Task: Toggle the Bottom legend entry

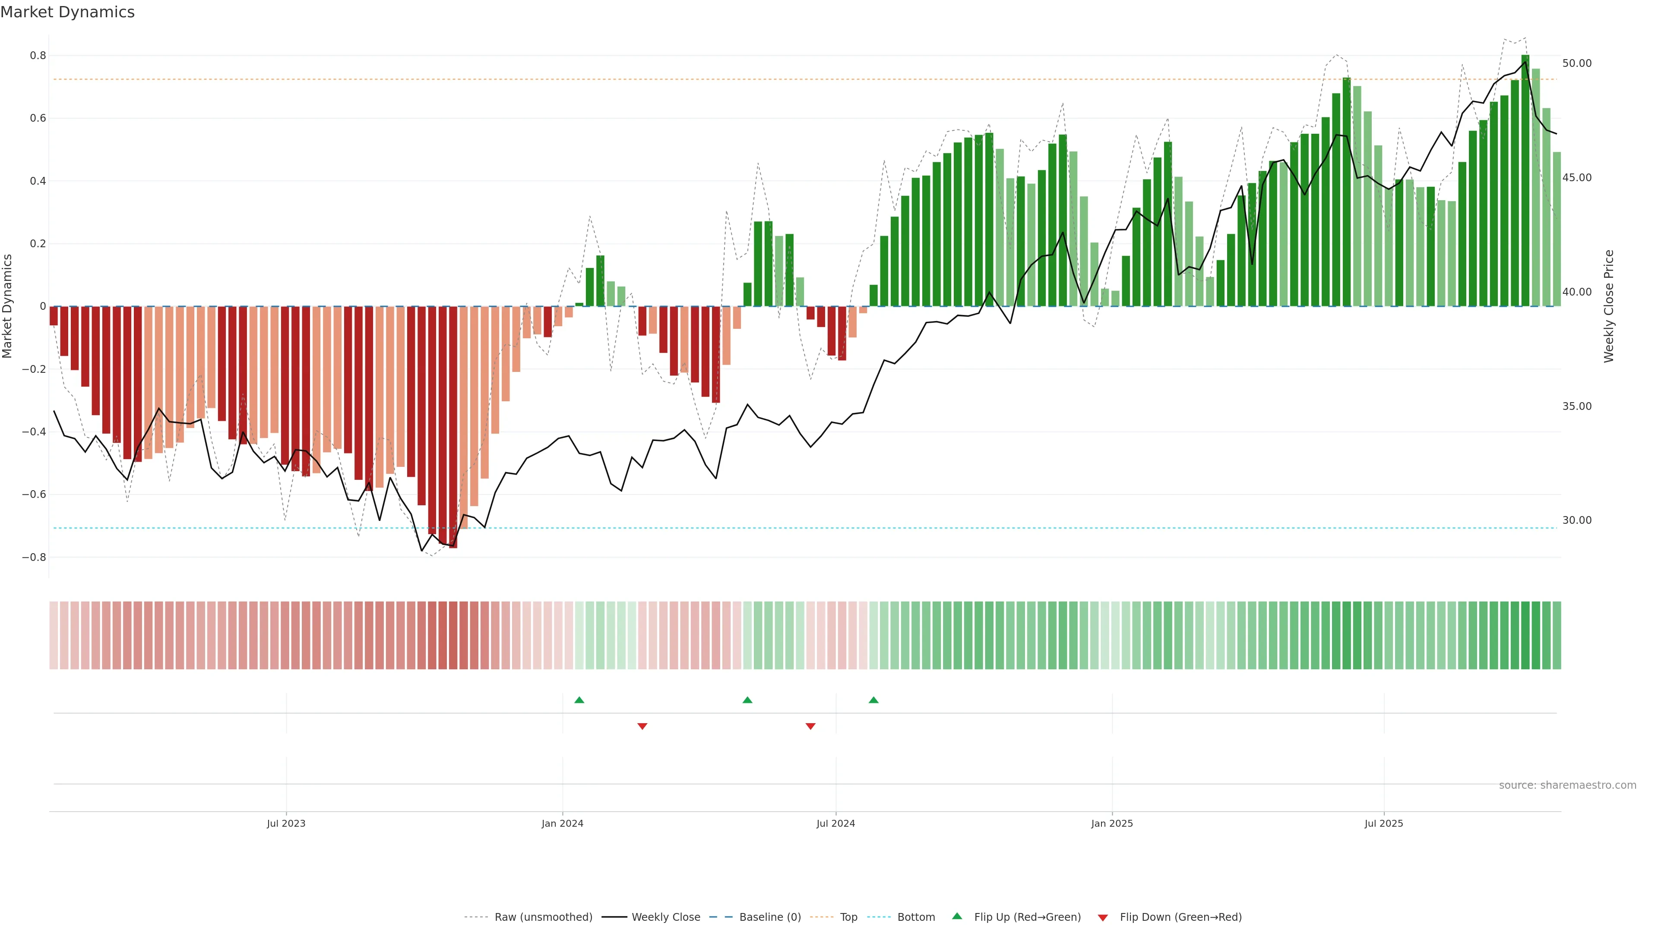Action: (916, 917)
